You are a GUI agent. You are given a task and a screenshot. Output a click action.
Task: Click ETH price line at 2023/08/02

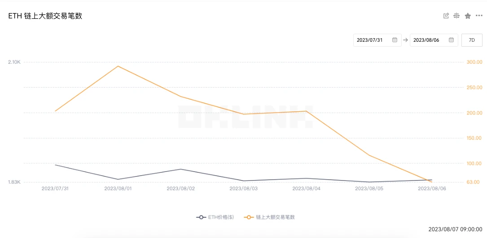[181, 169]
